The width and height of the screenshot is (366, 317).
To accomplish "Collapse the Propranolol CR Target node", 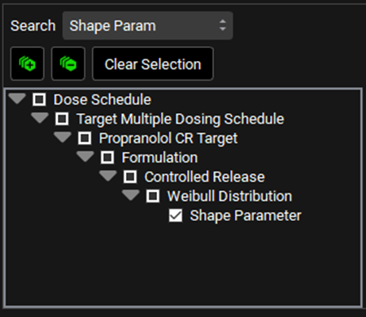I will coord(63,137).
